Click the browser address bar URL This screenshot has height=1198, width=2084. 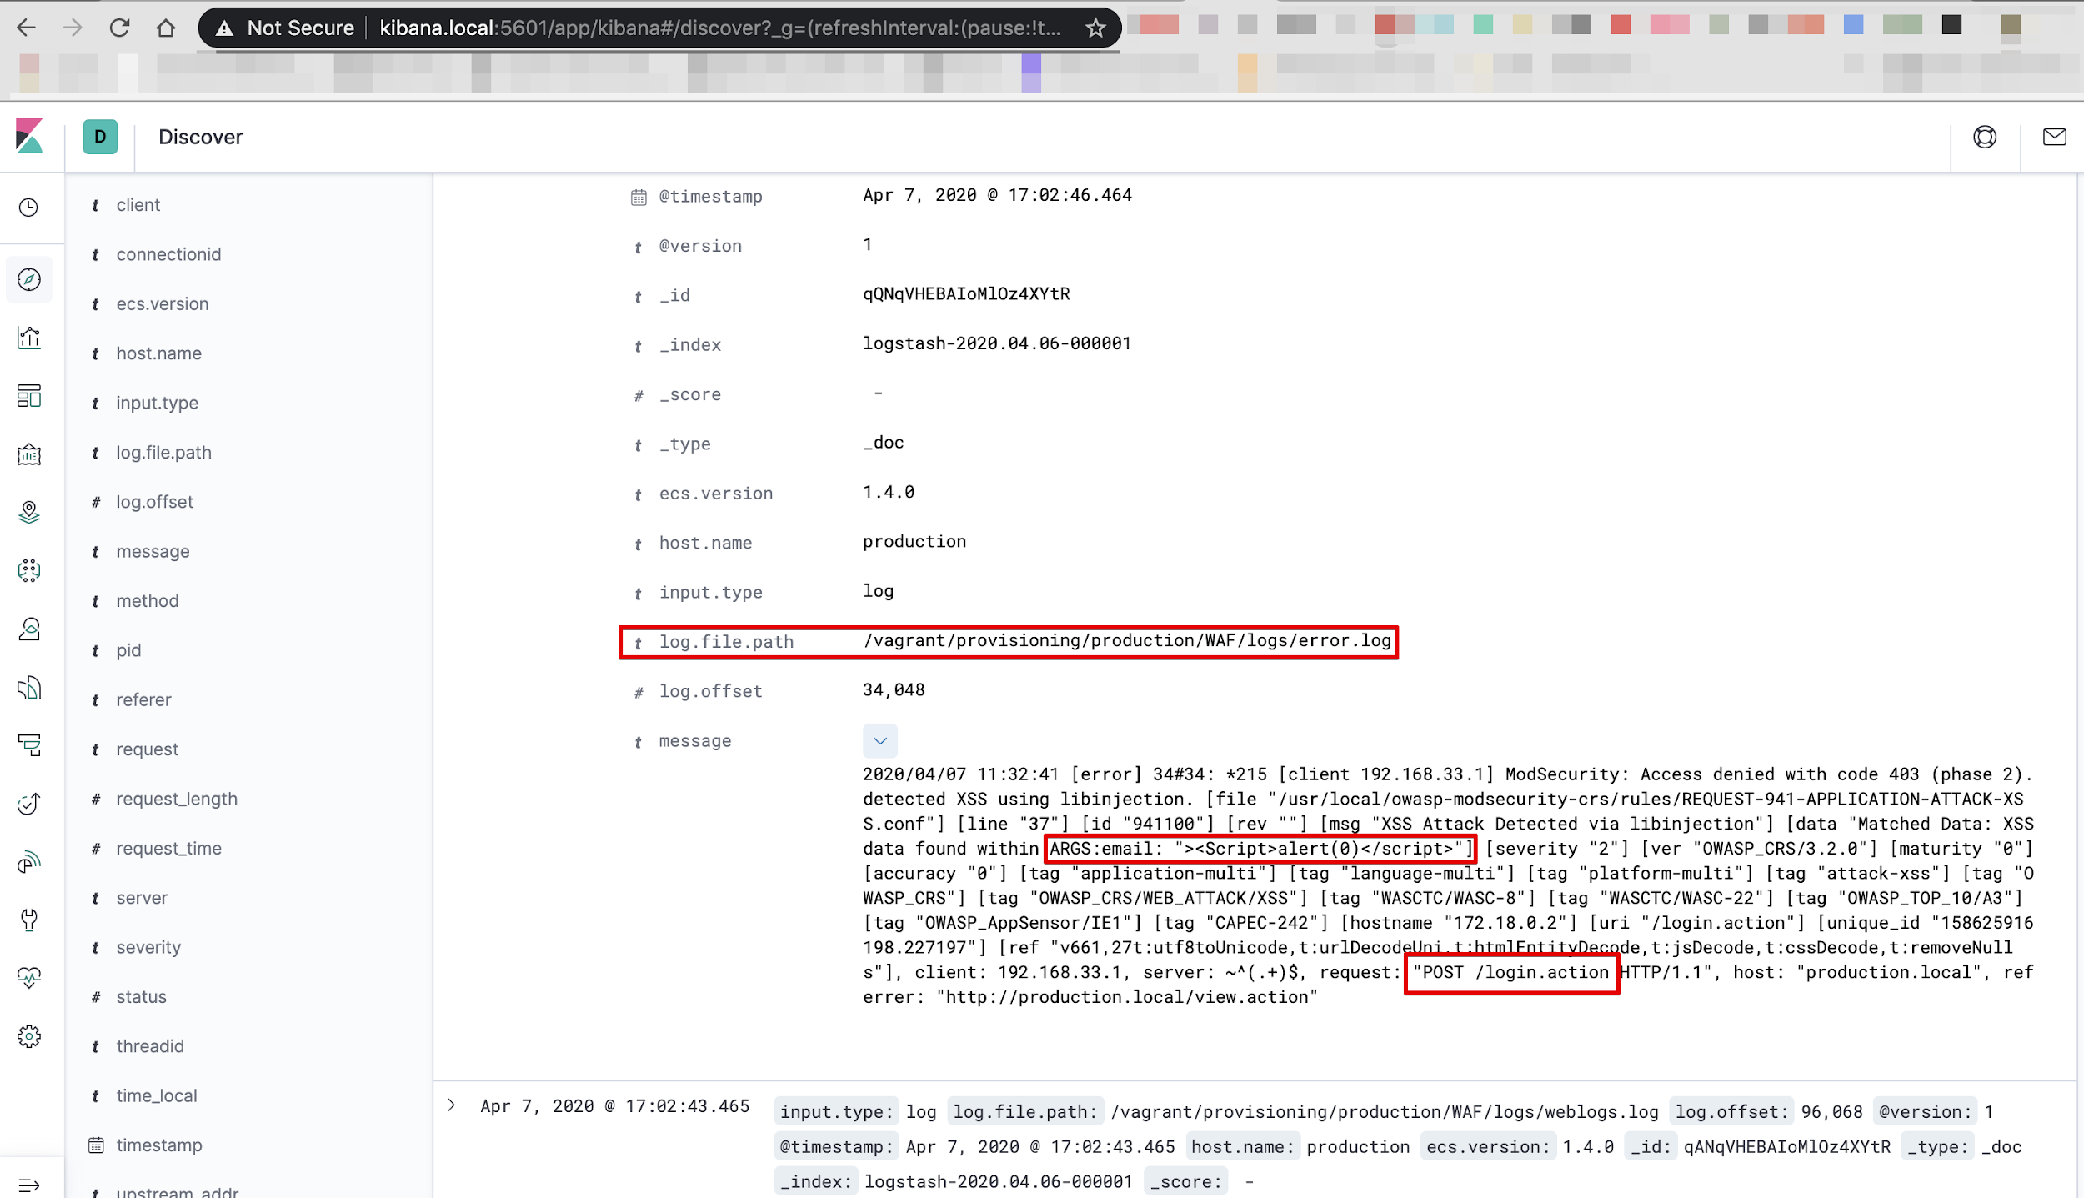[717, 28]
